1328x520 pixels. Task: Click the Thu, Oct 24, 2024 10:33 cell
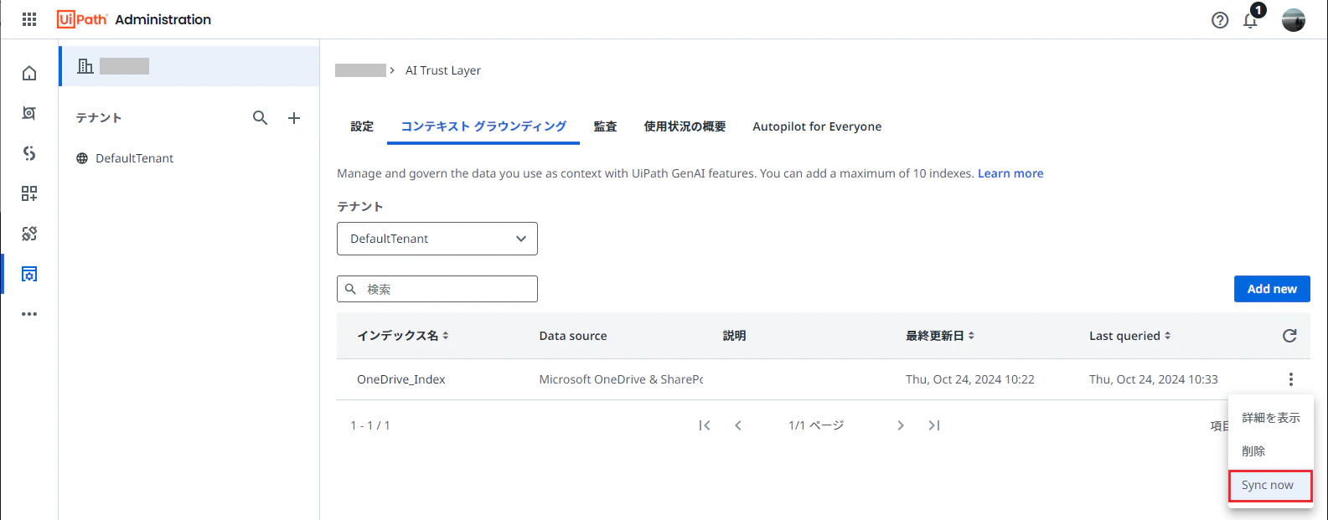pyautogui.click(x=1154, y=379)
